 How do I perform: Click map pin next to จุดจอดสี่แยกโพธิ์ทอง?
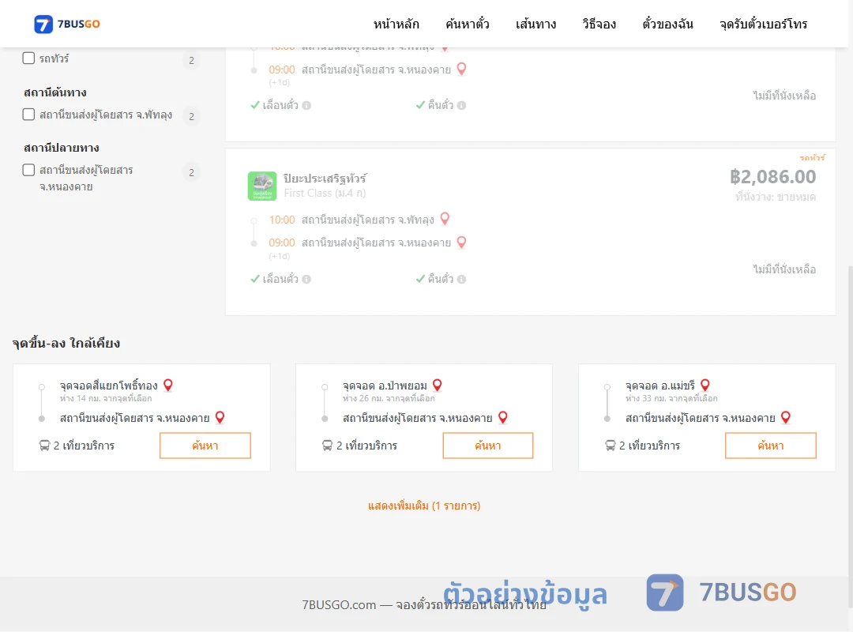(x=168, y=386)
